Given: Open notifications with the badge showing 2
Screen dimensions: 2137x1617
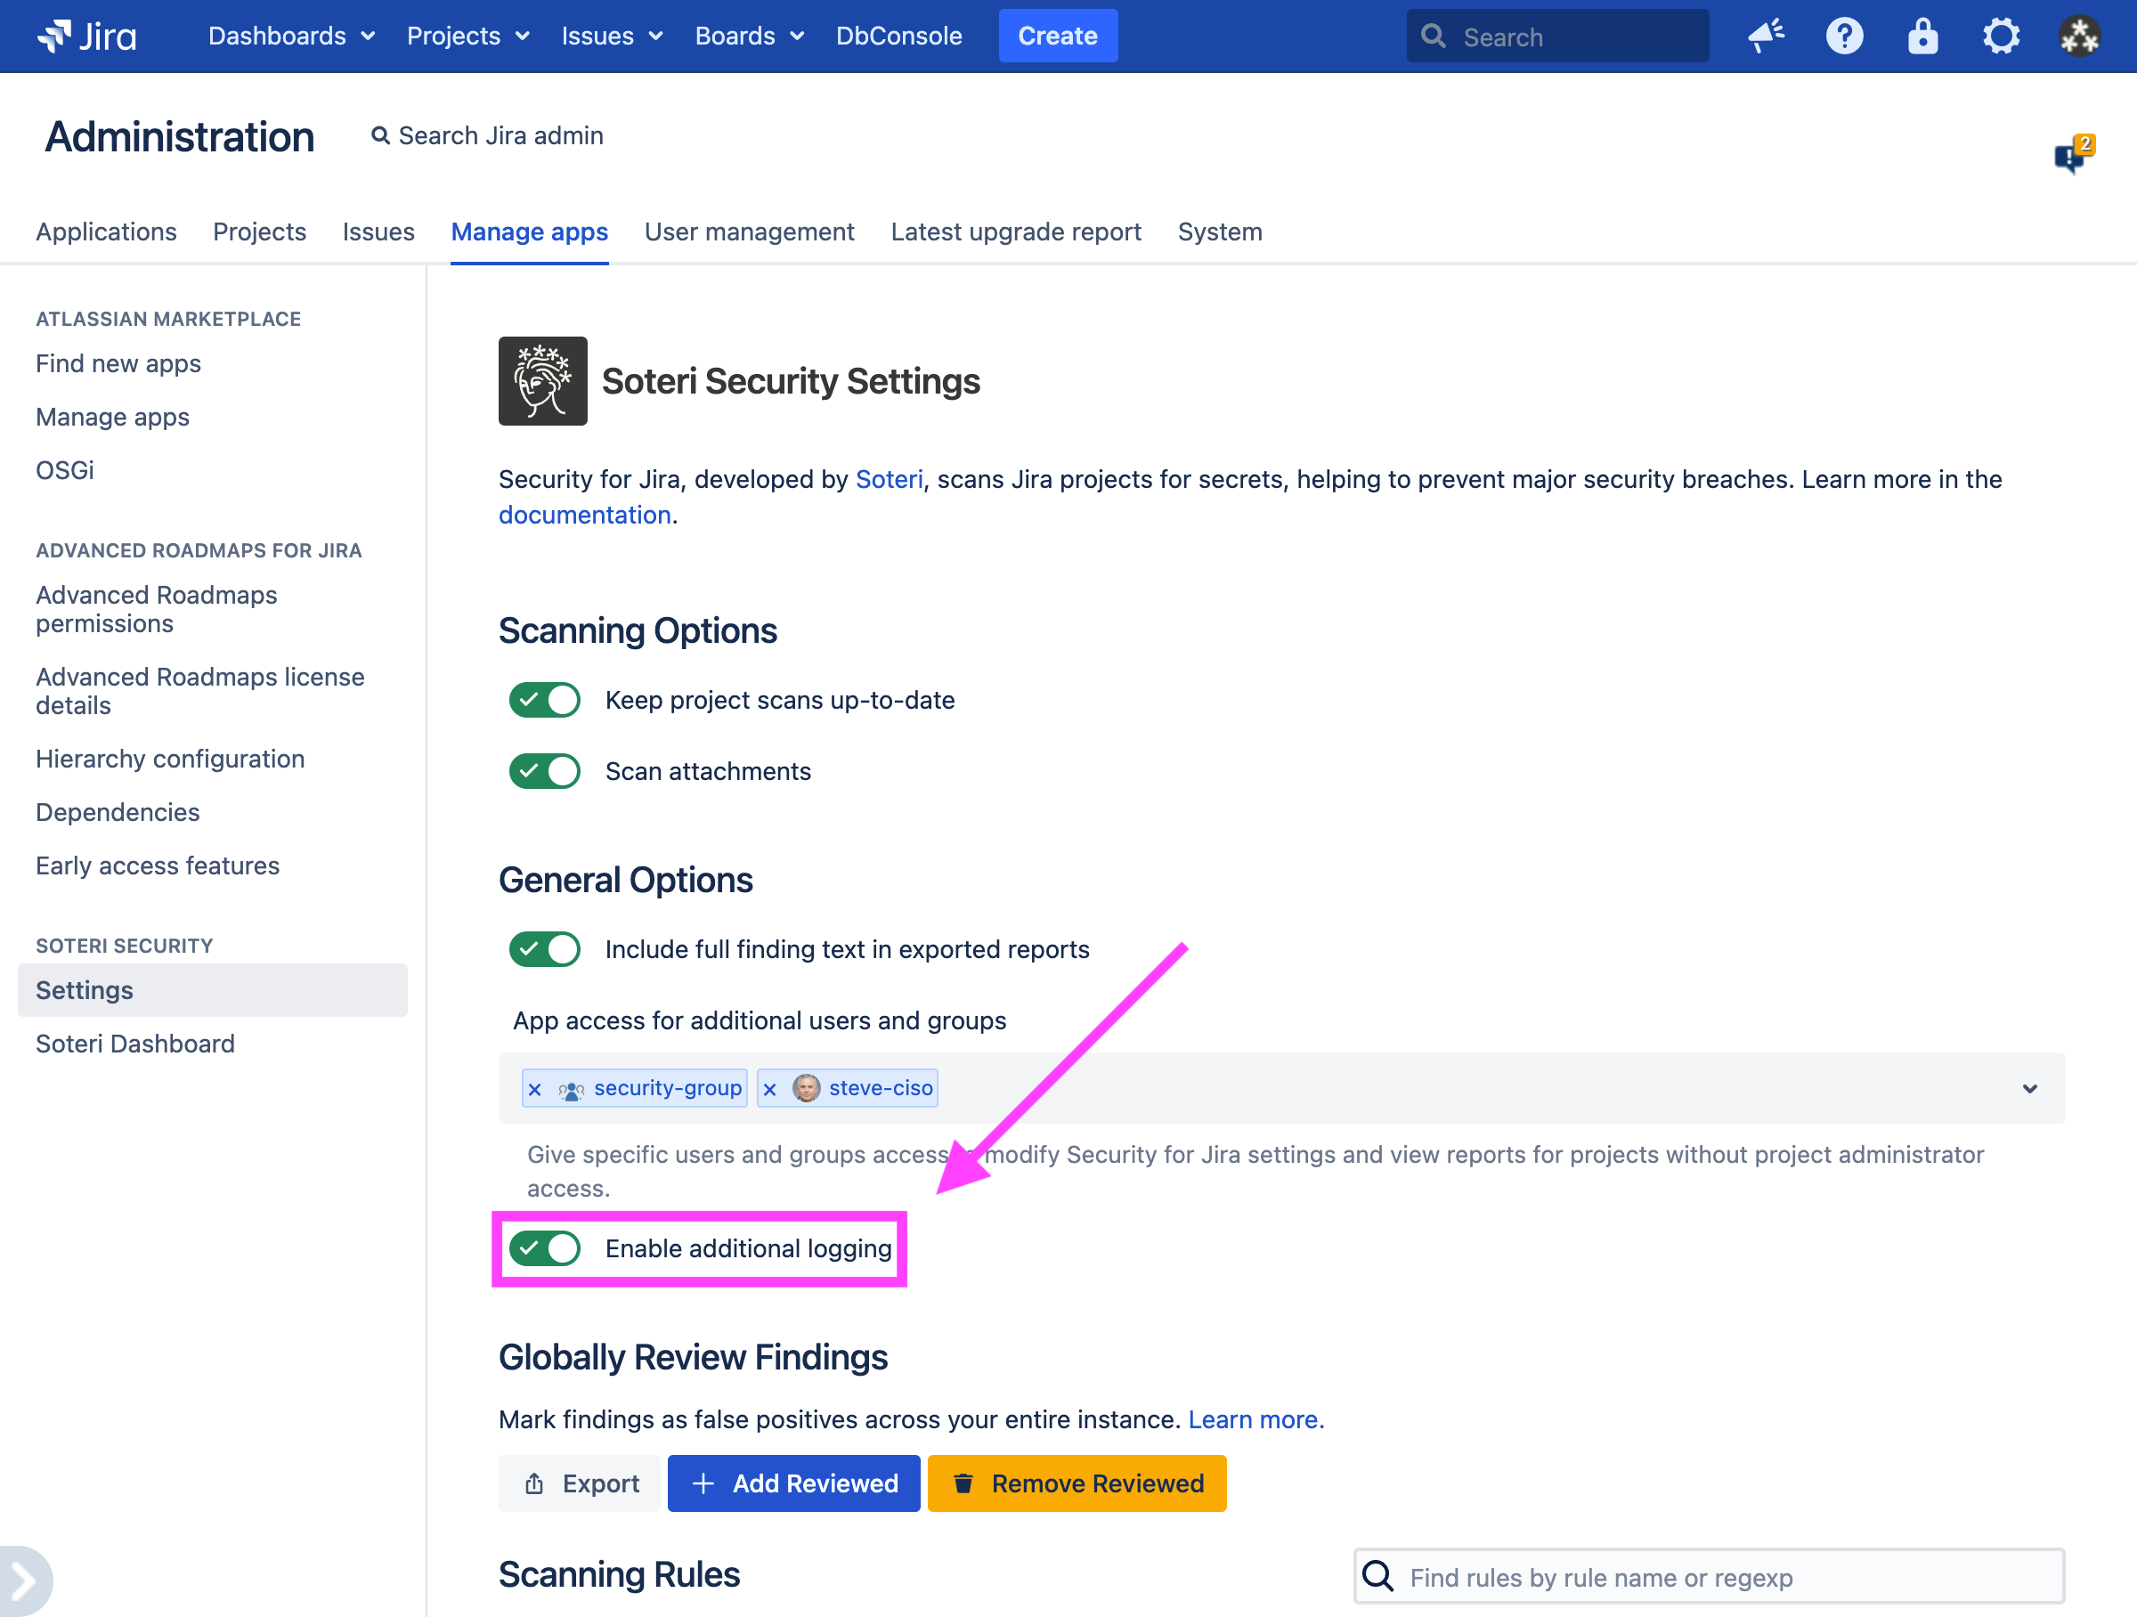Looking at the screenshot, I should coord(2070,157).
